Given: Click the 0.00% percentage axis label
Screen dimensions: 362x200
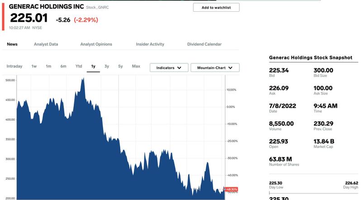Looking at the screenshot, I should coord(231,107).
